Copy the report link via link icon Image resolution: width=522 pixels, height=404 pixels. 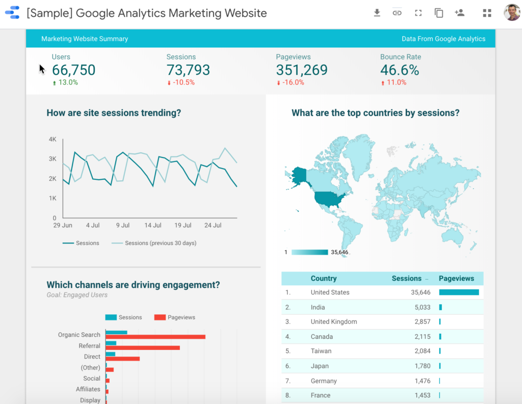click(x=397, y=13)
